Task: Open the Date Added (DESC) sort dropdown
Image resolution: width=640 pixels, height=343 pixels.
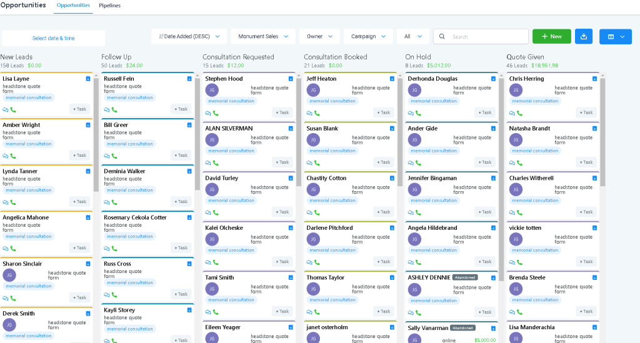Action: (189, 36)
